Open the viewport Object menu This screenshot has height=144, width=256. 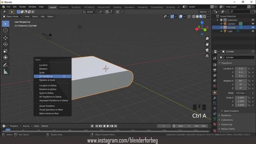pyautogui.click(x=50, y=16)
